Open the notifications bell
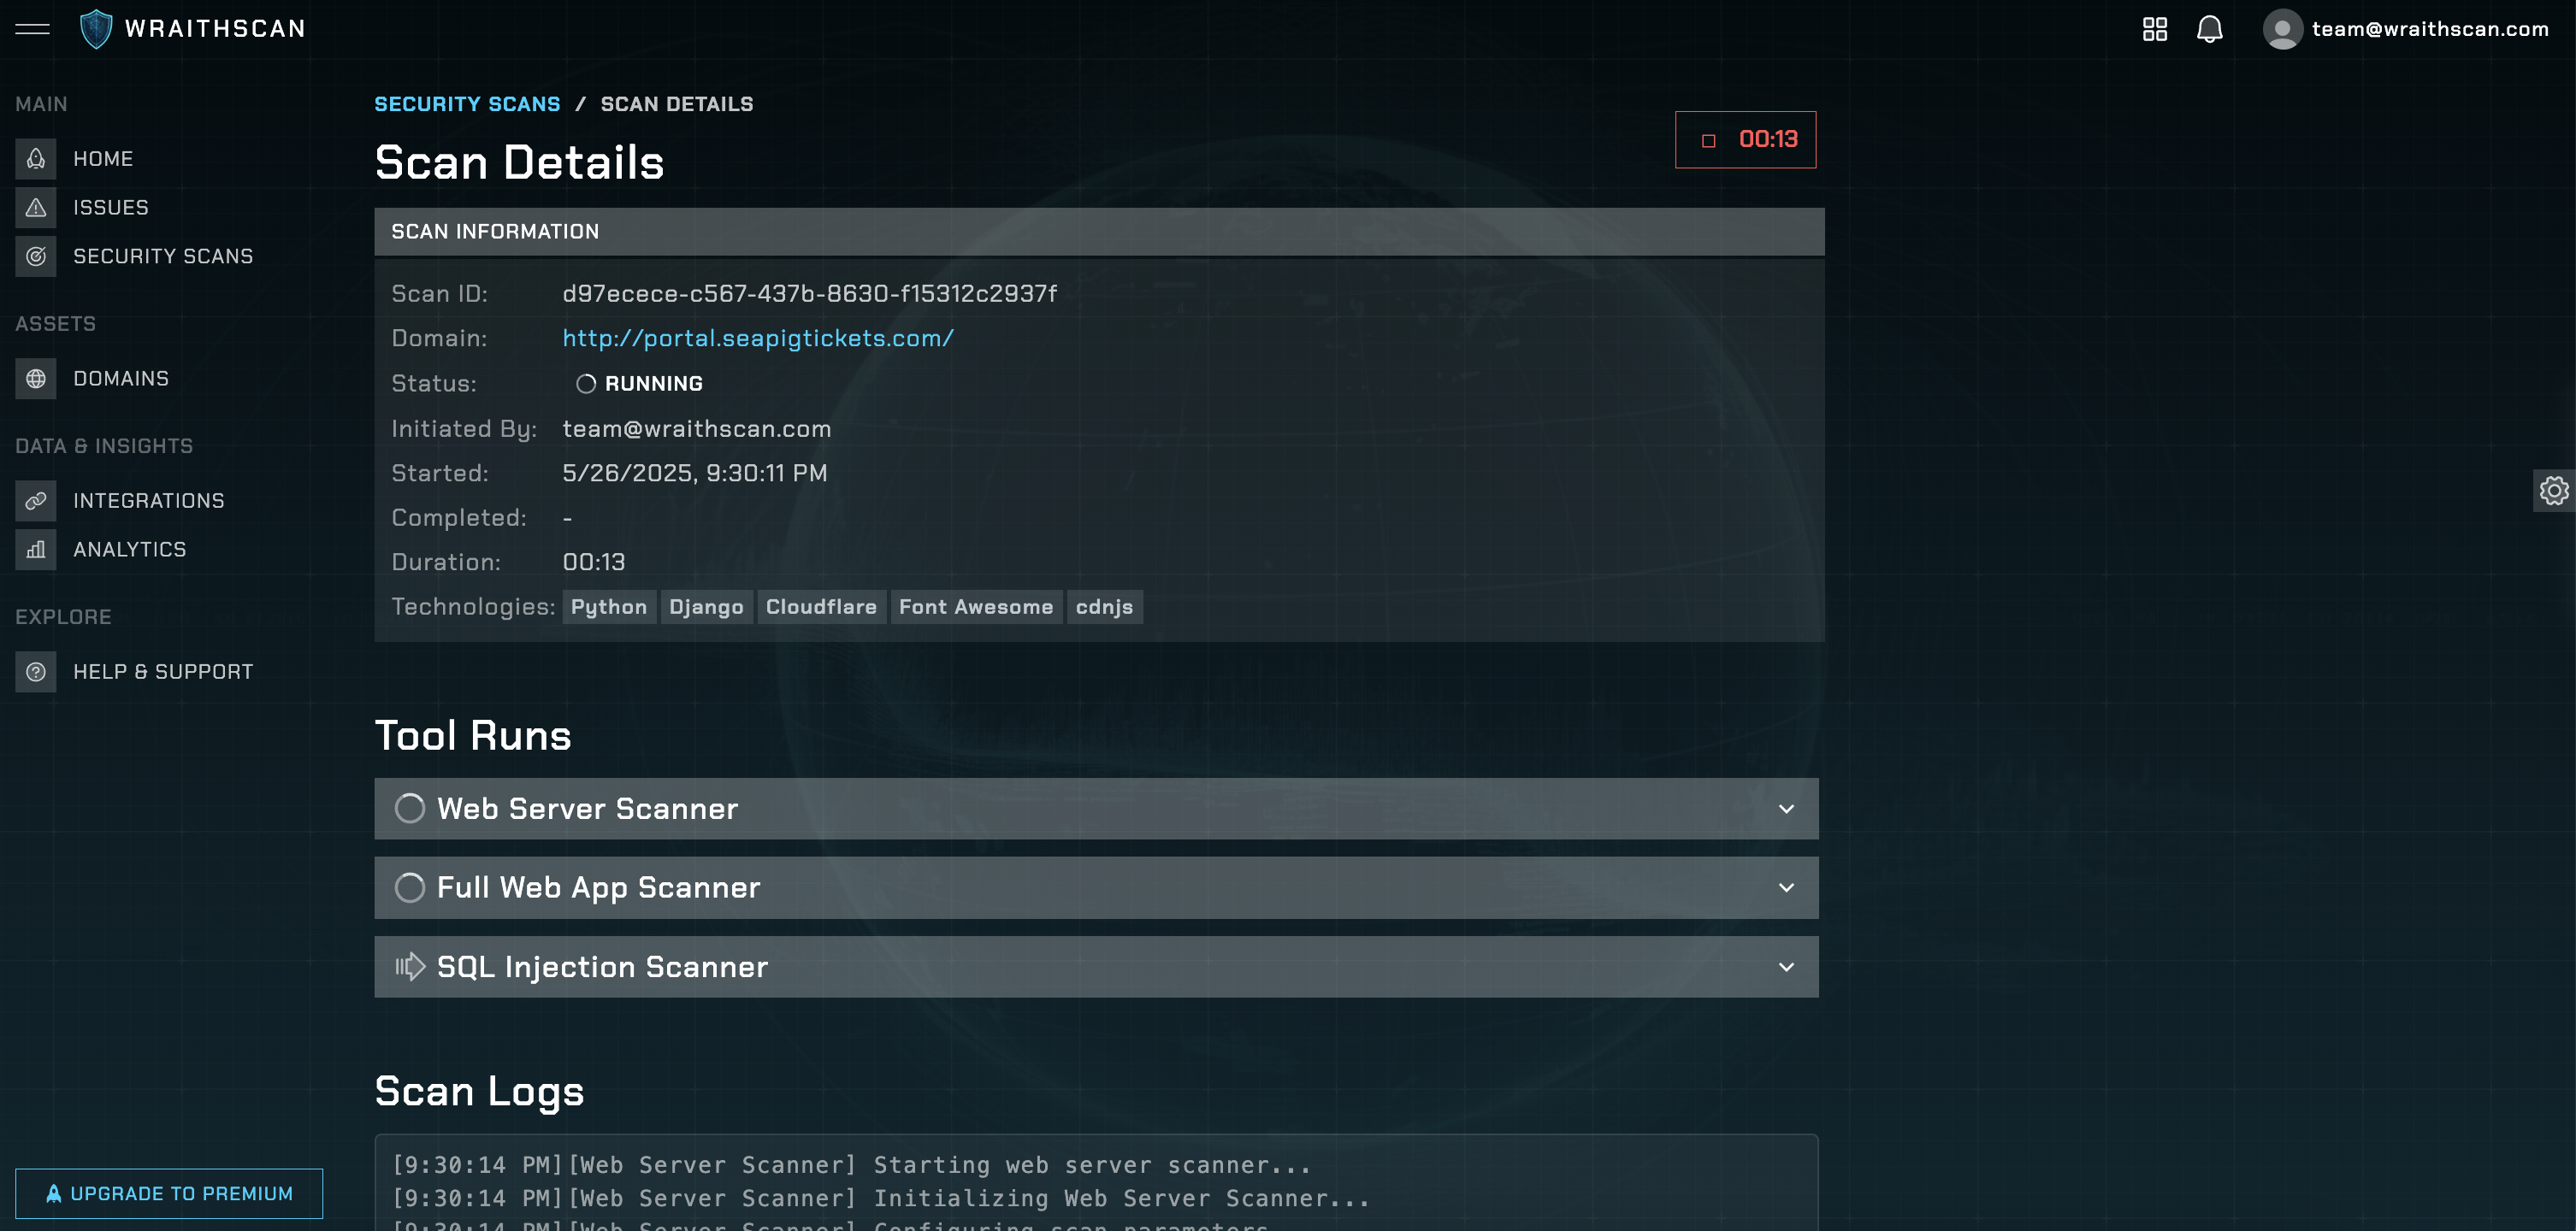The width and height of the screenshot is (2576, 1231). [2210, 29]
